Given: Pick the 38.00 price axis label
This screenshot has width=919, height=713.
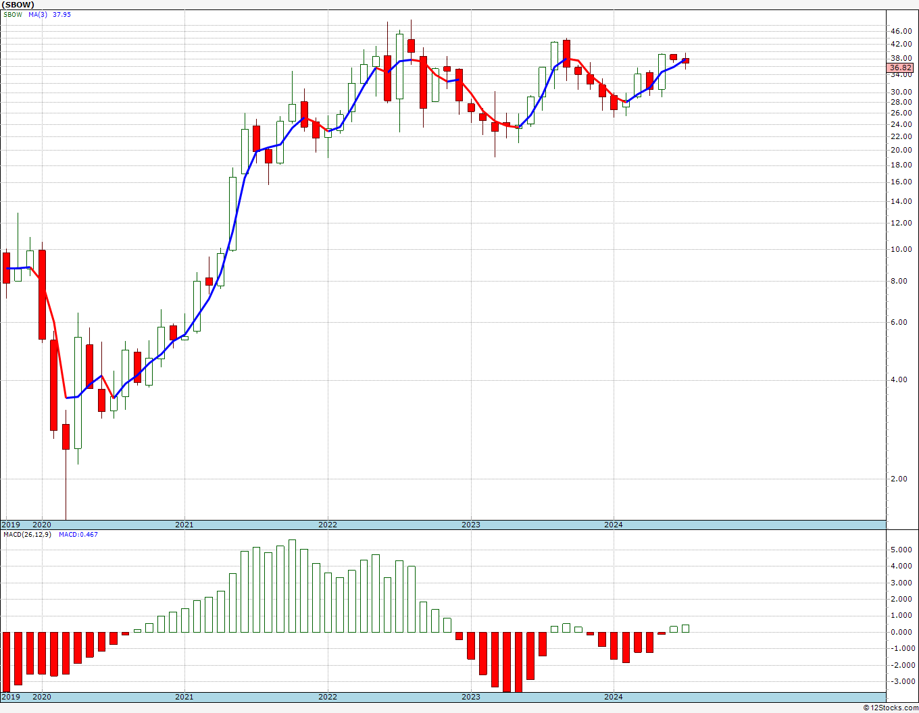Looking at the screenshot, I should 901,59.
